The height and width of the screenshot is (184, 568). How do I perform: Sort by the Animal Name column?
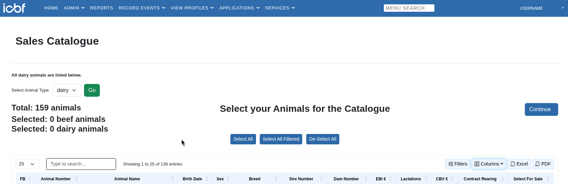[130, 179]
